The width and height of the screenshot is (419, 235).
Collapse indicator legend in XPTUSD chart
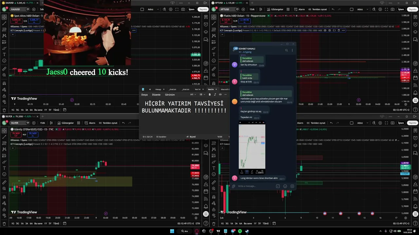[222, 35]
